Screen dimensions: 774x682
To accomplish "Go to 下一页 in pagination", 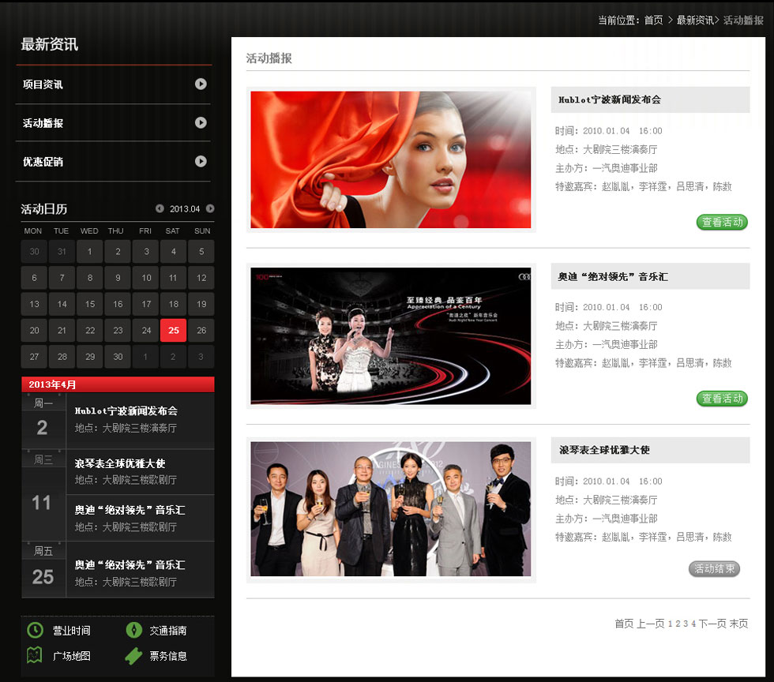I will [712, 624].
